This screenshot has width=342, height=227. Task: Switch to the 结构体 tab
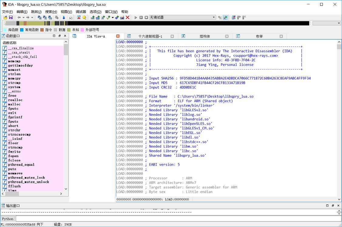coord(205,36)
